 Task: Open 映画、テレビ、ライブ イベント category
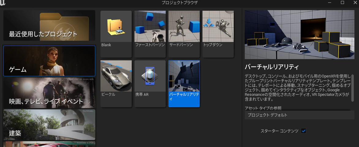[49, 93]
